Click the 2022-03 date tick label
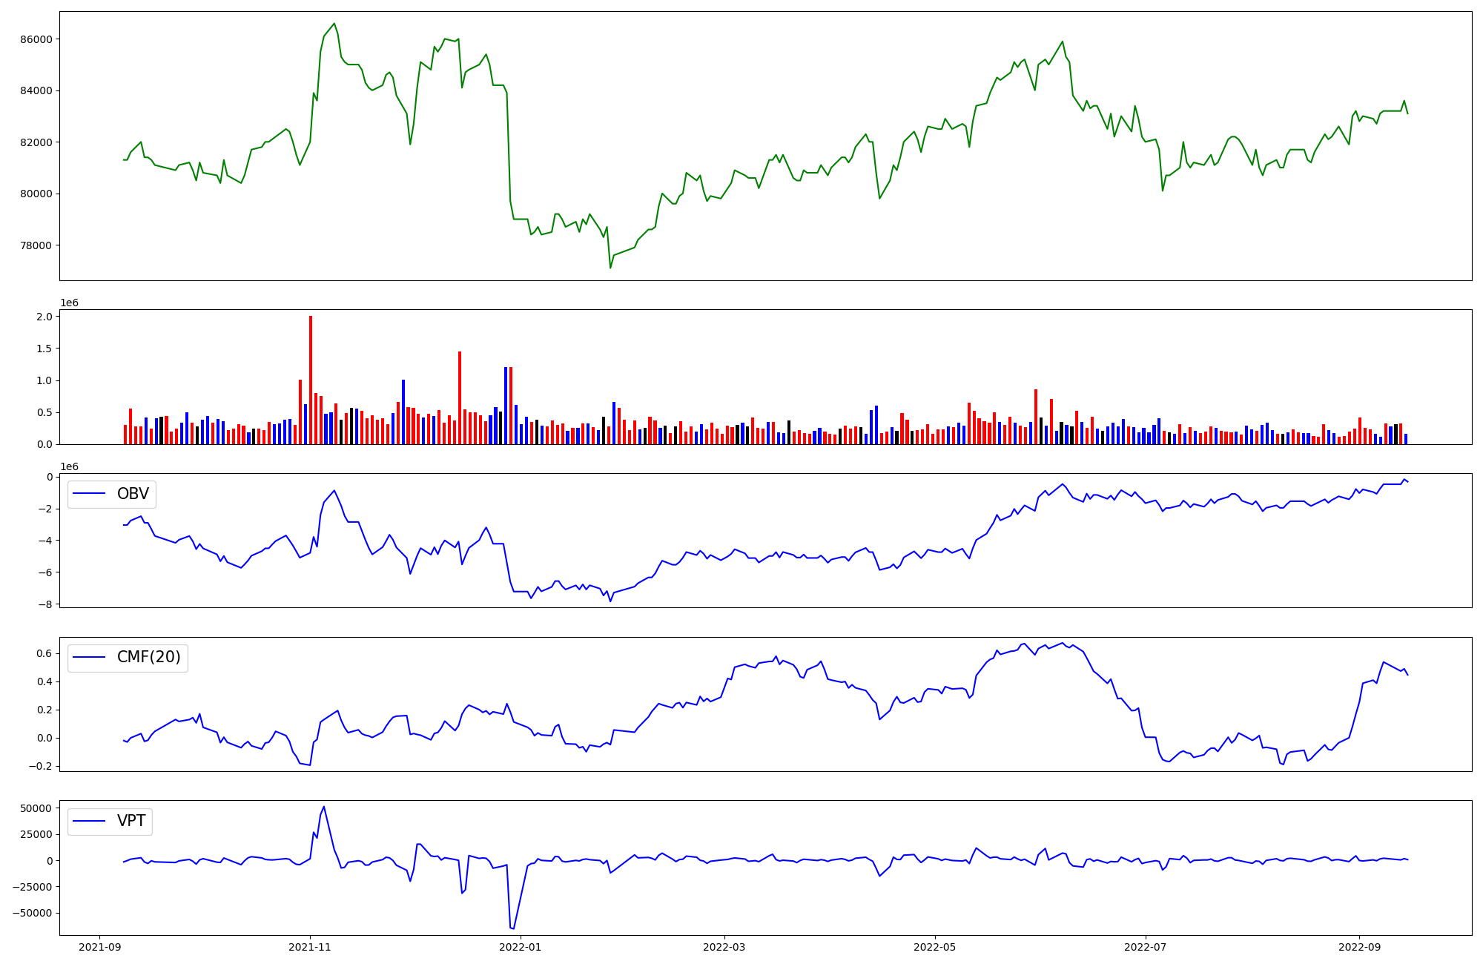 pos(724,947)
